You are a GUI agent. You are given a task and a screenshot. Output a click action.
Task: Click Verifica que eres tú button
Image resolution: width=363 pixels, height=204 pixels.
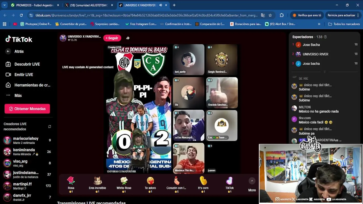click(x=307, y=15)
